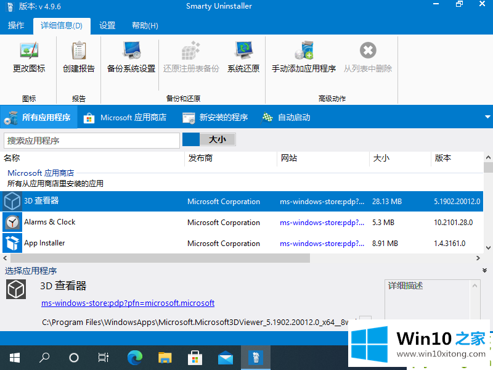Switch to 新安装的程序 newly installed tab
The width and height of the screenshot is (493, 370).
tap(215, 117)
